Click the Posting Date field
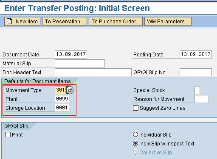Screen dimensions: 217x159 tap(196, 54)
